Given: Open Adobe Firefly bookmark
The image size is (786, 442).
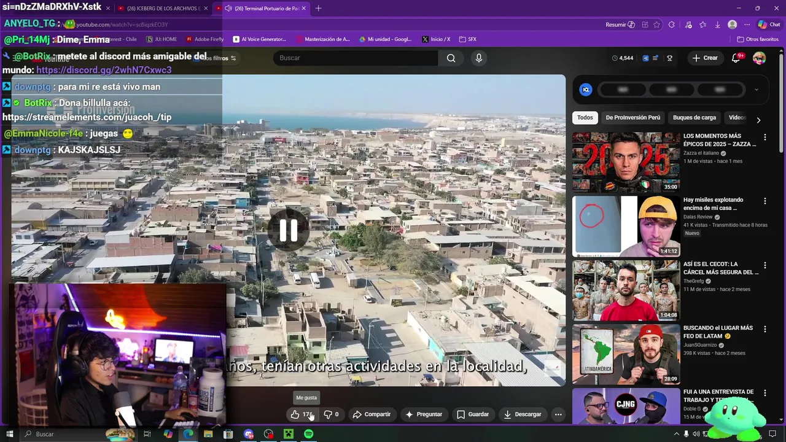Looking at the screenshot, I should [x=205, y=39].
